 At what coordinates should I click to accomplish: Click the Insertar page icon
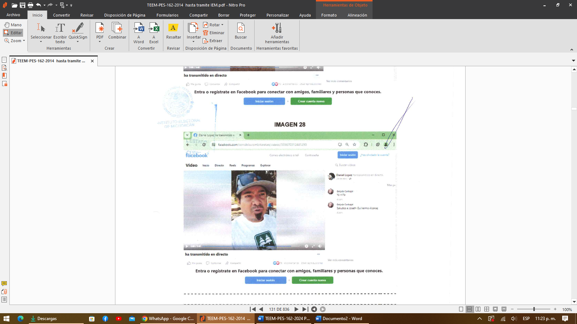point(193,28)
